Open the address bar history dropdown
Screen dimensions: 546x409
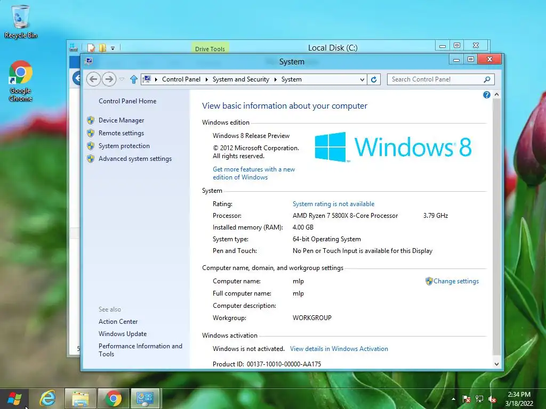(362, 79)
